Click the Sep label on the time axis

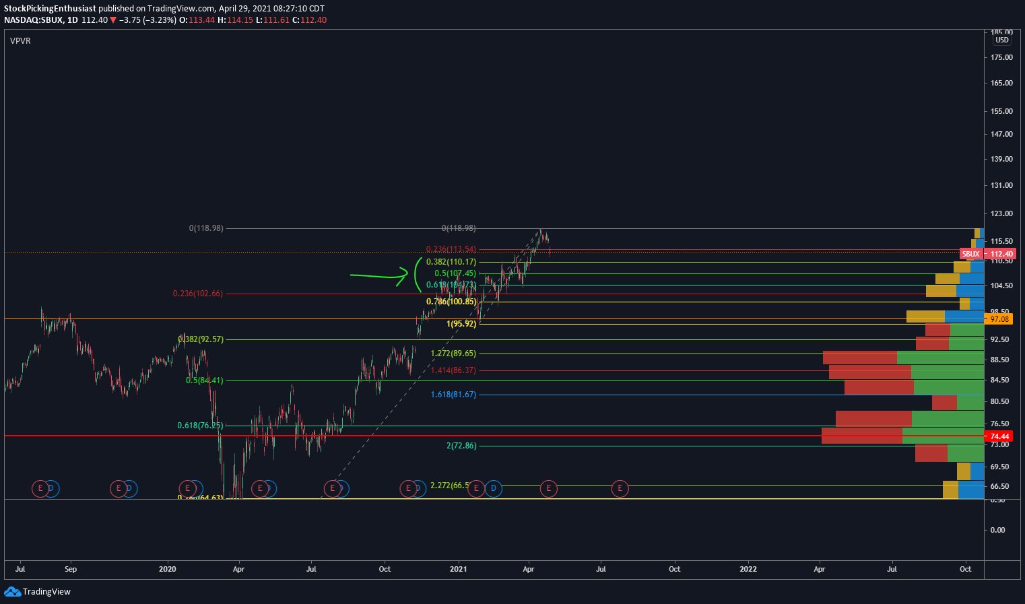(x=71, y=569)
